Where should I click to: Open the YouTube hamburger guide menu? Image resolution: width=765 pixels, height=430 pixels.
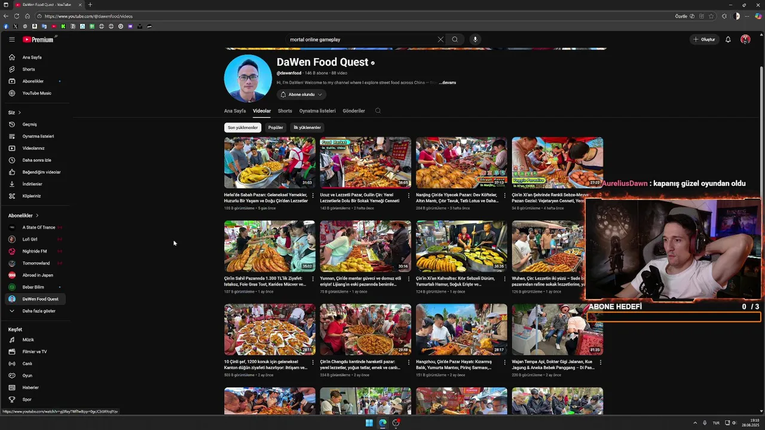(x=11, y=39)
